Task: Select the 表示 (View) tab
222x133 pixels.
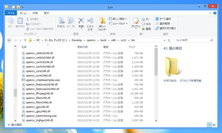Action: click(x=46, y=13)
